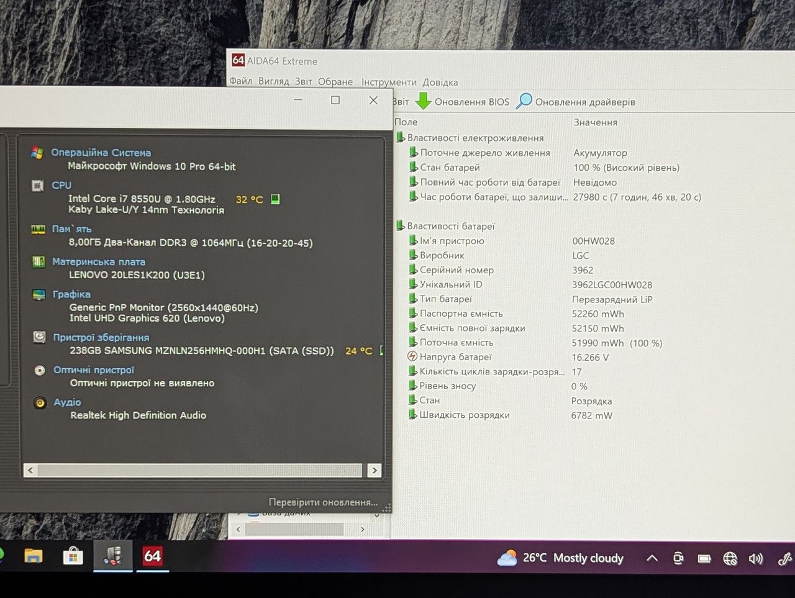795x598 pixels.
Task: Click the battery icon in system tray
Action: tap(704, 559)
